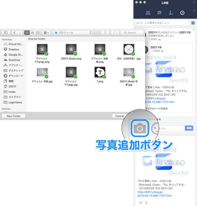Screen dimensions: 197x206
Task: Select iCloud Drive in sidebar
Action: tap(13, 44)
